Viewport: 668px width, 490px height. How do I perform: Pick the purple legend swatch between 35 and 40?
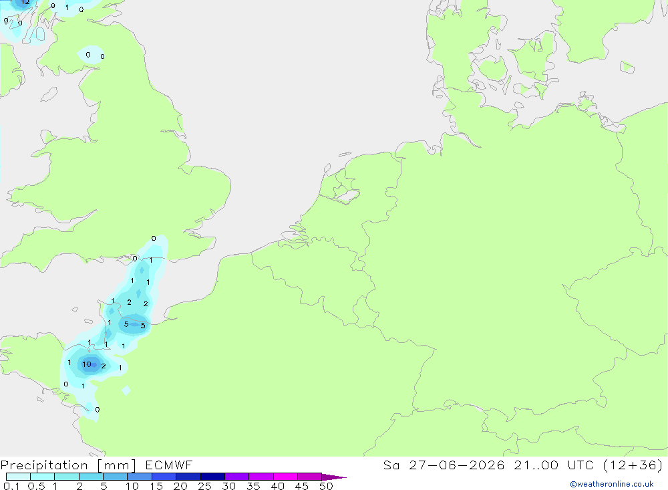coord(261,477)
